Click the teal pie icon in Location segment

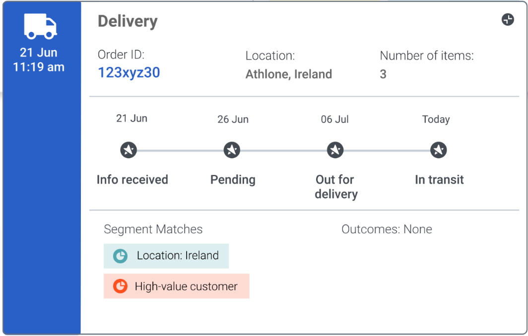(x=120, y=256)
